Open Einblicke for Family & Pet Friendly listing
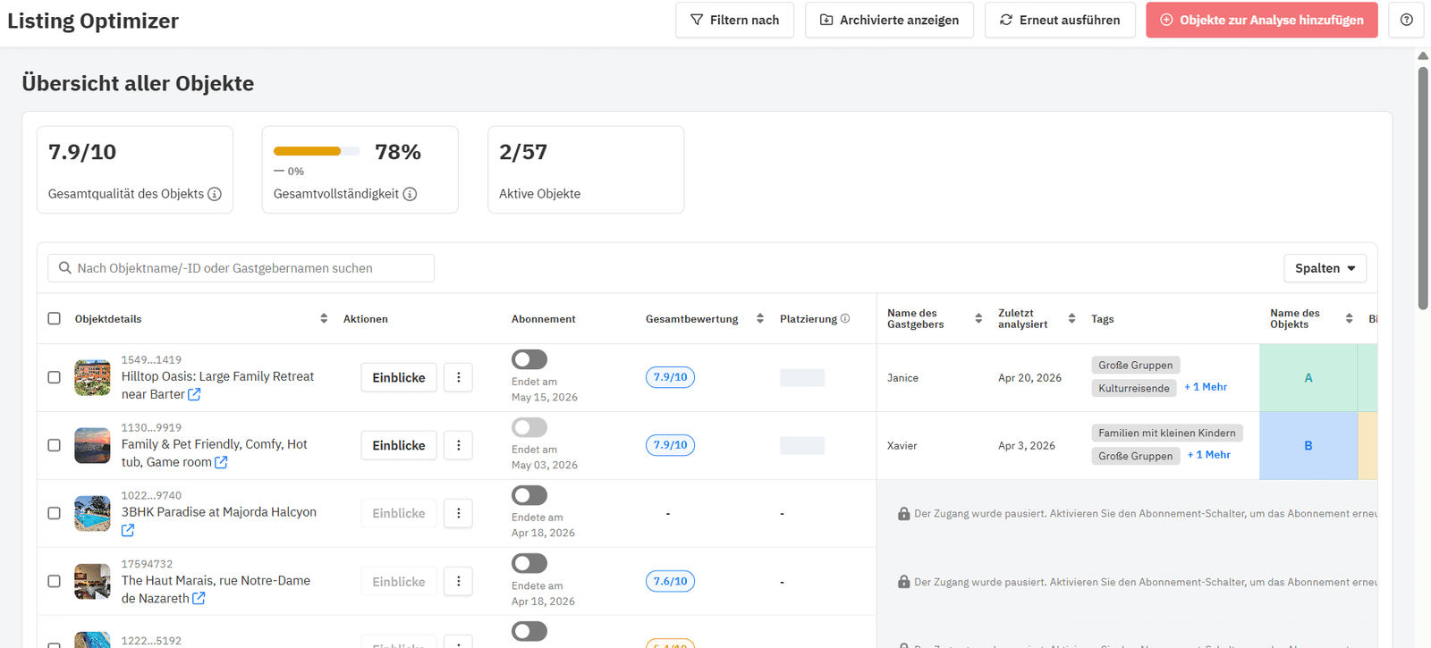This screenshot has height=648, width=1431. 399,445
